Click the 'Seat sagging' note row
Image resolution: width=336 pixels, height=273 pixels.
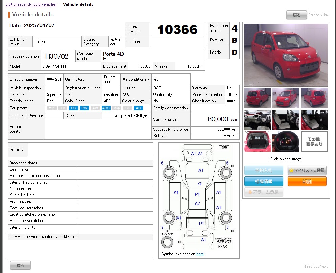pyautogui.click(x=81, y=202)
